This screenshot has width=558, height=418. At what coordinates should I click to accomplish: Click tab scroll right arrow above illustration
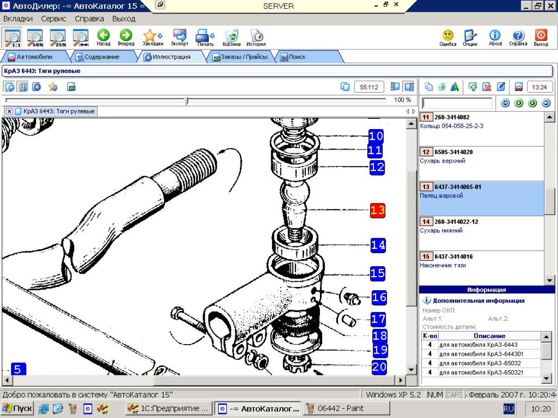click(x=414, y=111)
